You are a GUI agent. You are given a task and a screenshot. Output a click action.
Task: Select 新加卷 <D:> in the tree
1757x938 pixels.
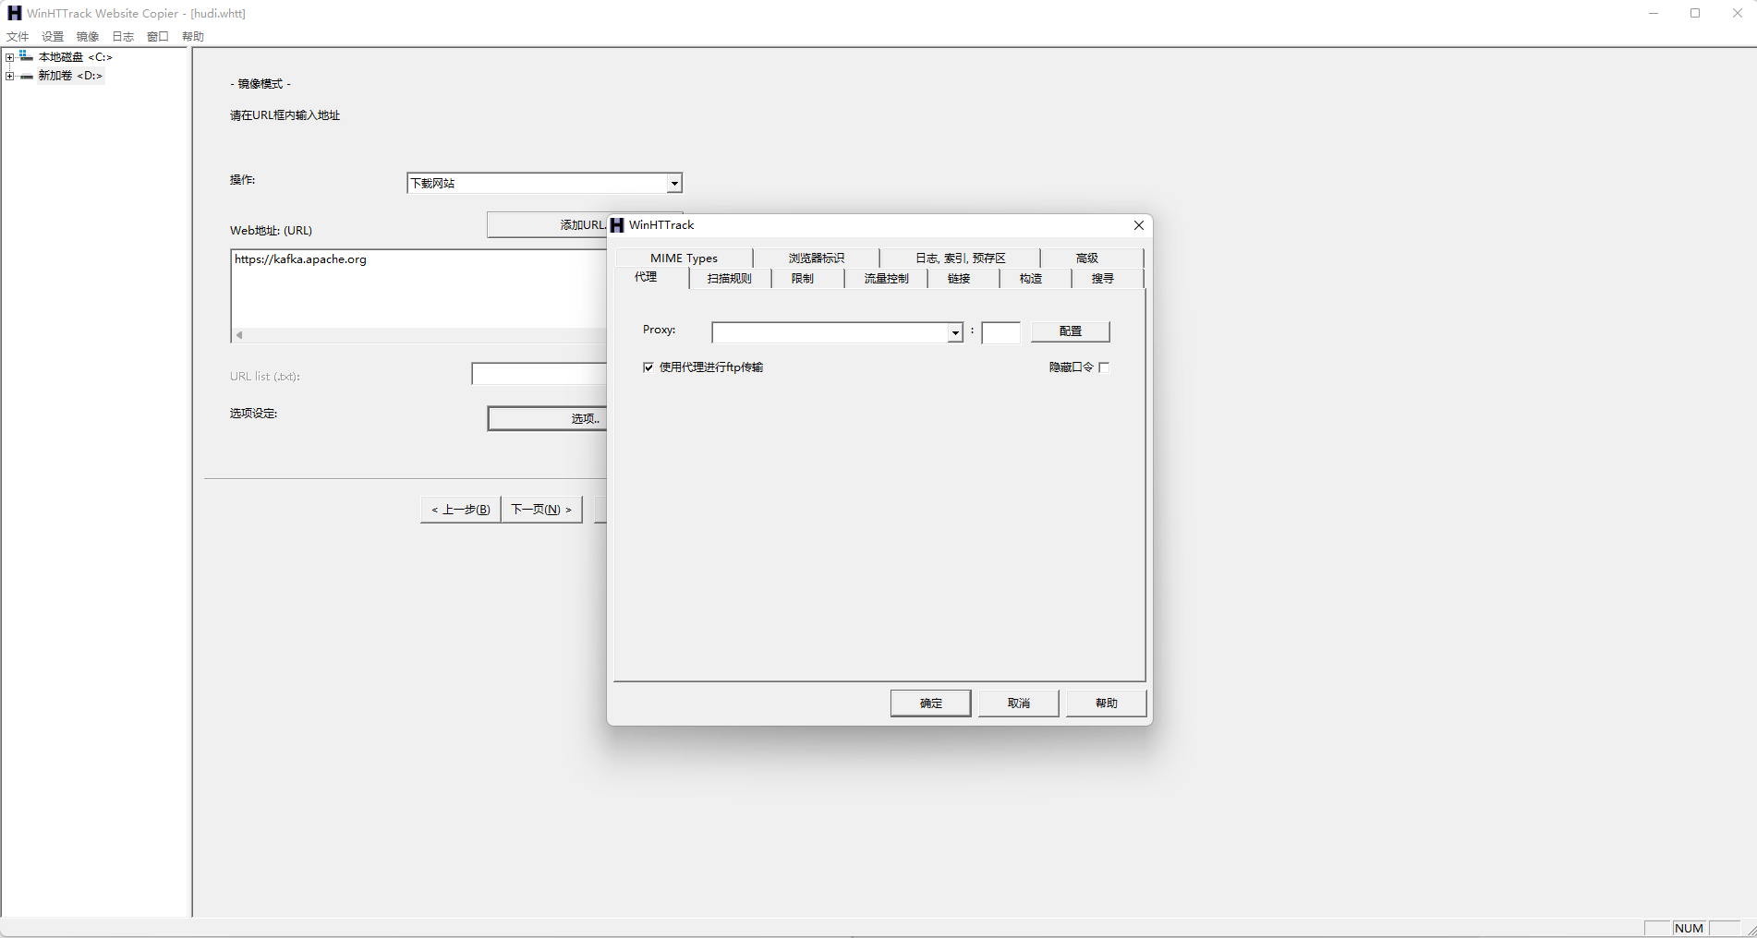70,76
